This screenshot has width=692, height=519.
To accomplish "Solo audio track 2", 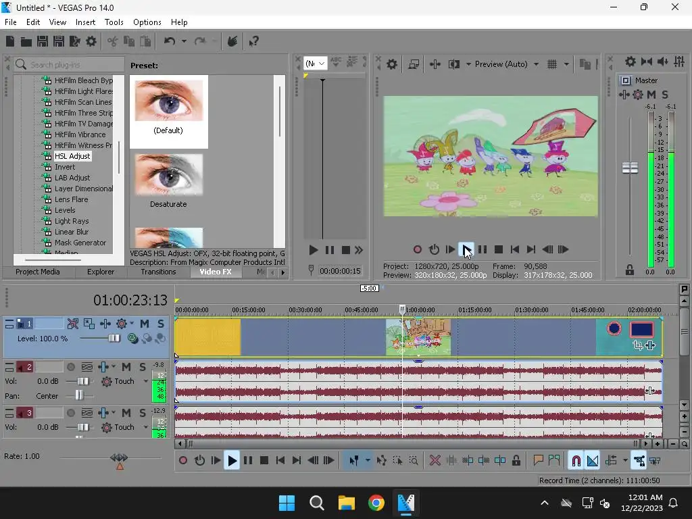I will [x=143, y=367].
